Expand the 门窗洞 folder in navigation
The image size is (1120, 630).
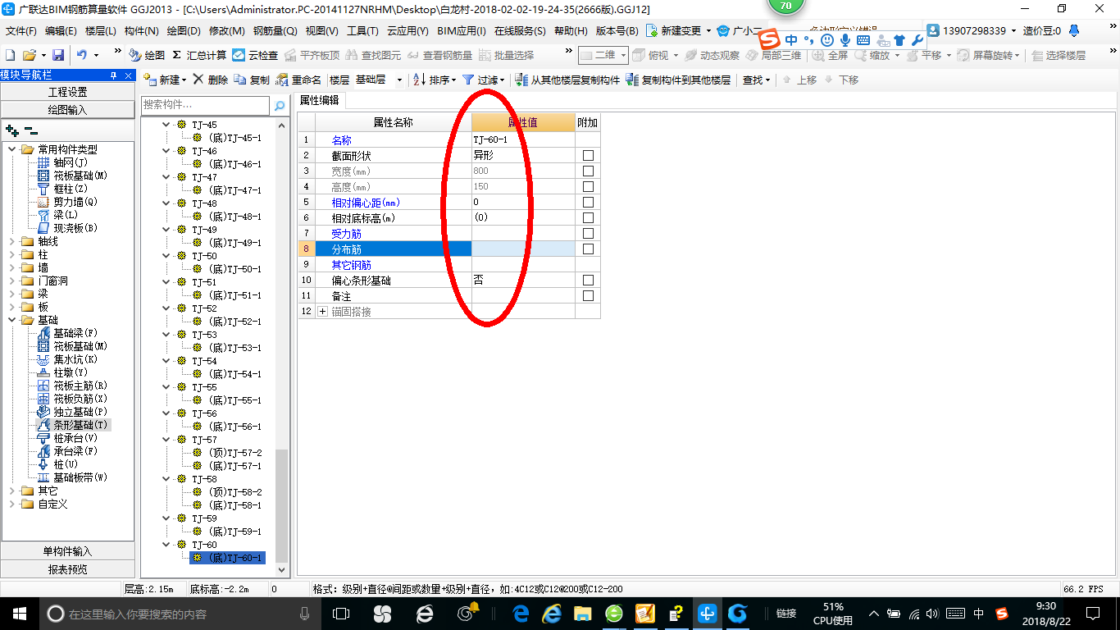(12, 281)
